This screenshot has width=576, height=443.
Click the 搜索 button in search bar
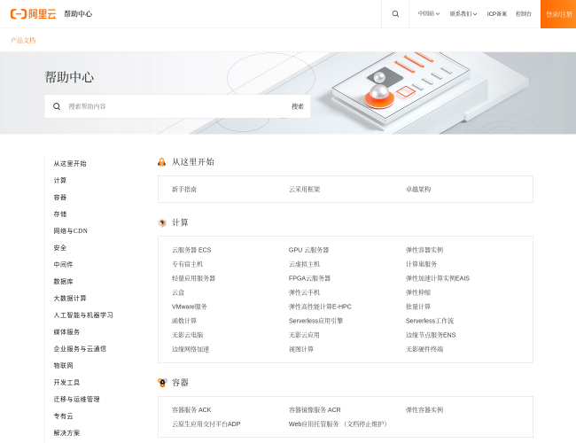(298, 106)
